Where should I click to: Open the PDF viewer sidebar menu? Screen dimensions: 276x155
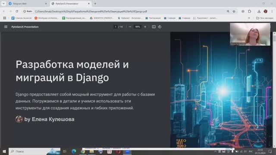[6, 27]
